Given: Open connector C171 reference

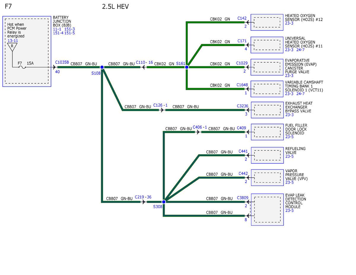Looking at the screenshot, I should click(242, 41).
